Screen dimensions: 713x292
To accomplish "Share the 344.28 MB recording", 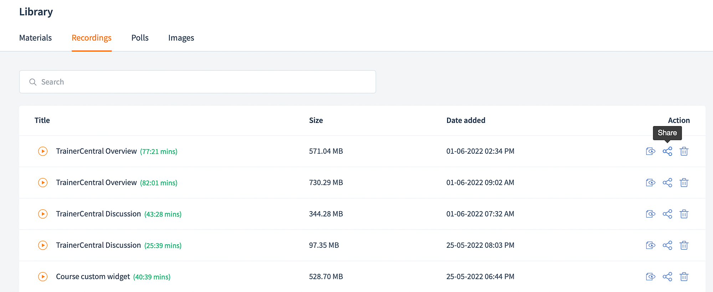I will click(667, 214).
